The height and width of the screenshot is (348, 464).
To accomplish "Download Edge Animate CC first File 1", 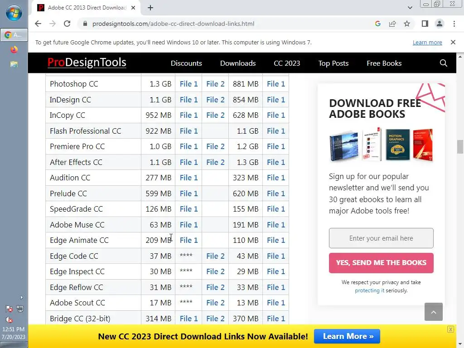I will pos(189,240).
